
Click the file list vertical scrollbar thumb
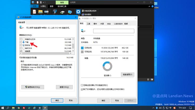coord(73,46)
